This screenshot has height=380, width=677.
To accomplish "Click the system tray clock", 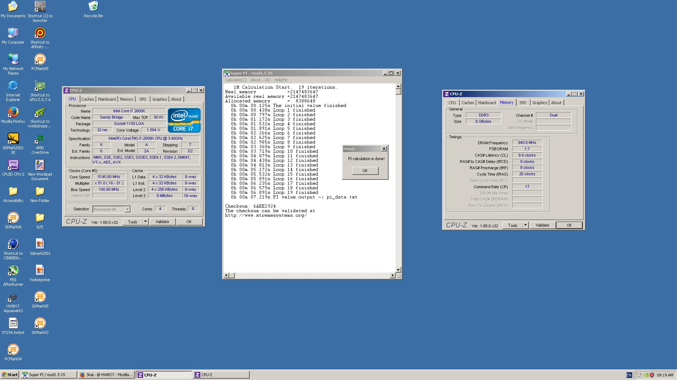I will tap(665, 375).
